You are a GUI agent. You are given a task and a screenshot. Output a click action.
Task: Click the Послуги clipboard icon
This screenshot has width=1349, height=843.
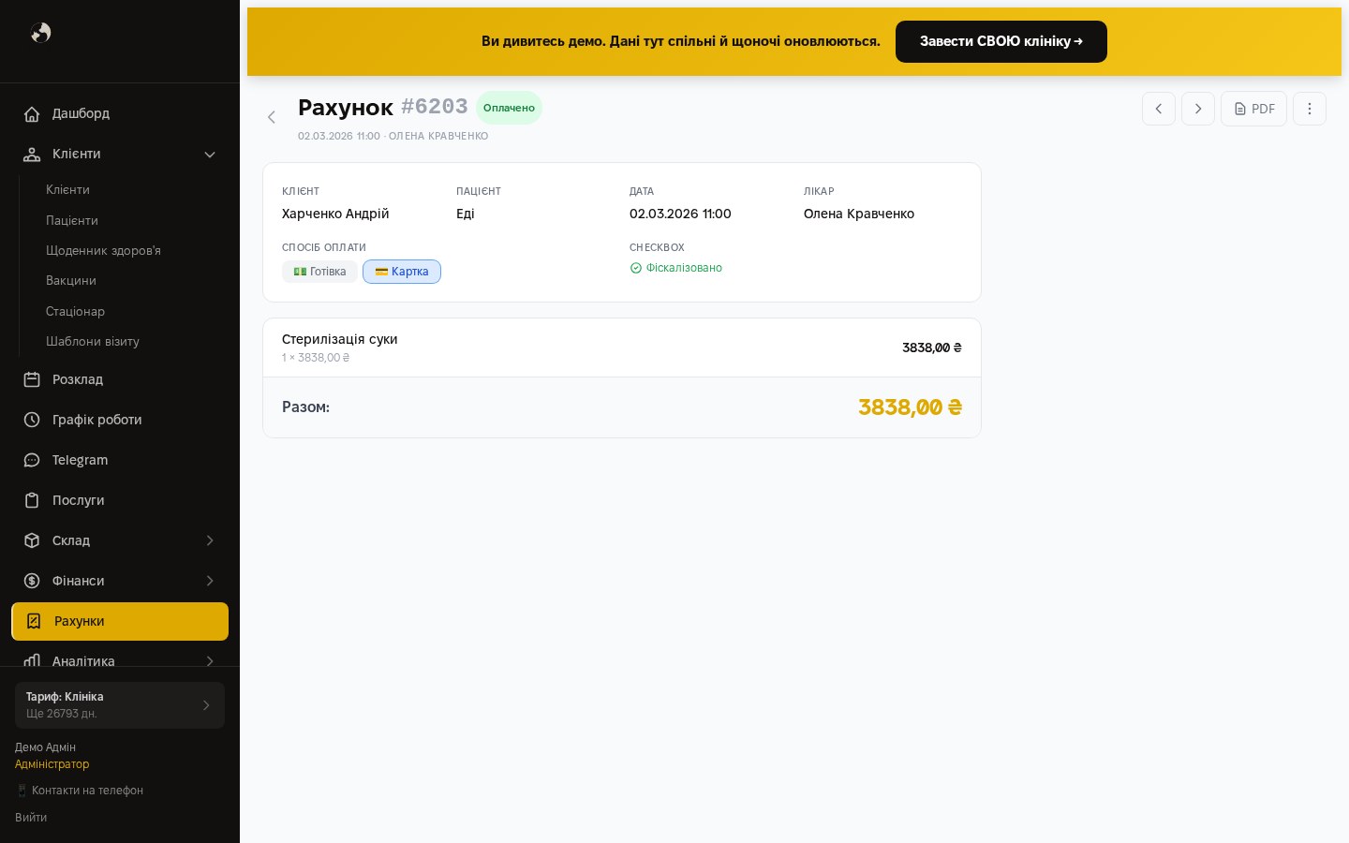[x=32, y=500]
